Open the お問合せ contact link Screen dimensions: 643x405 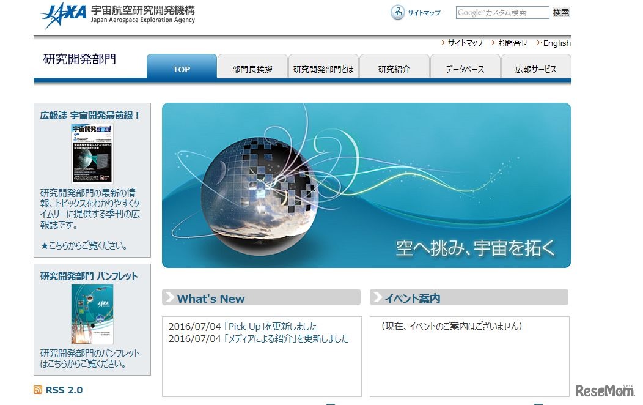click(513, 43)
